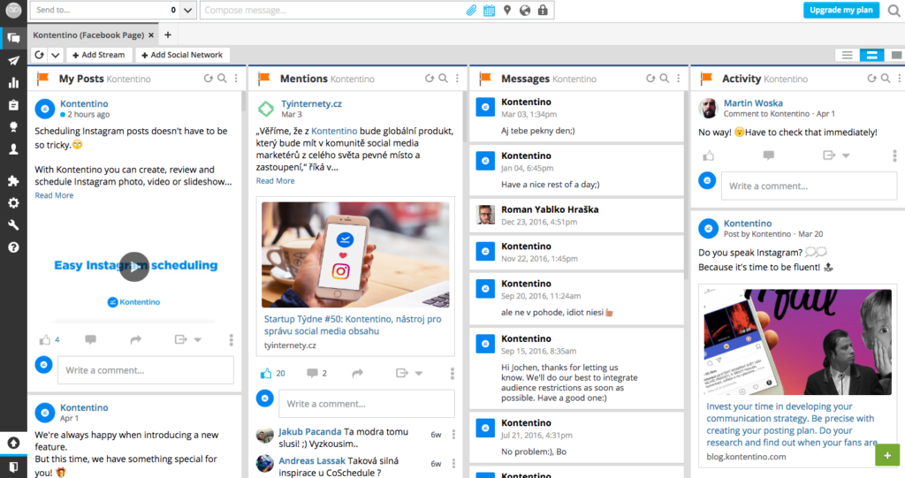The height and width of the screenshot is (478, 905).
Task: Open phone Instagram article thumbnail
Action: point(355,254)
